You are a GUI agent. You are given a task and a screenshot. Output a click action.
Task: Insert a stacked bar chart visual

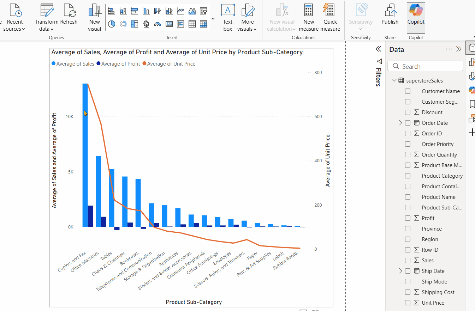click(111, 11)
